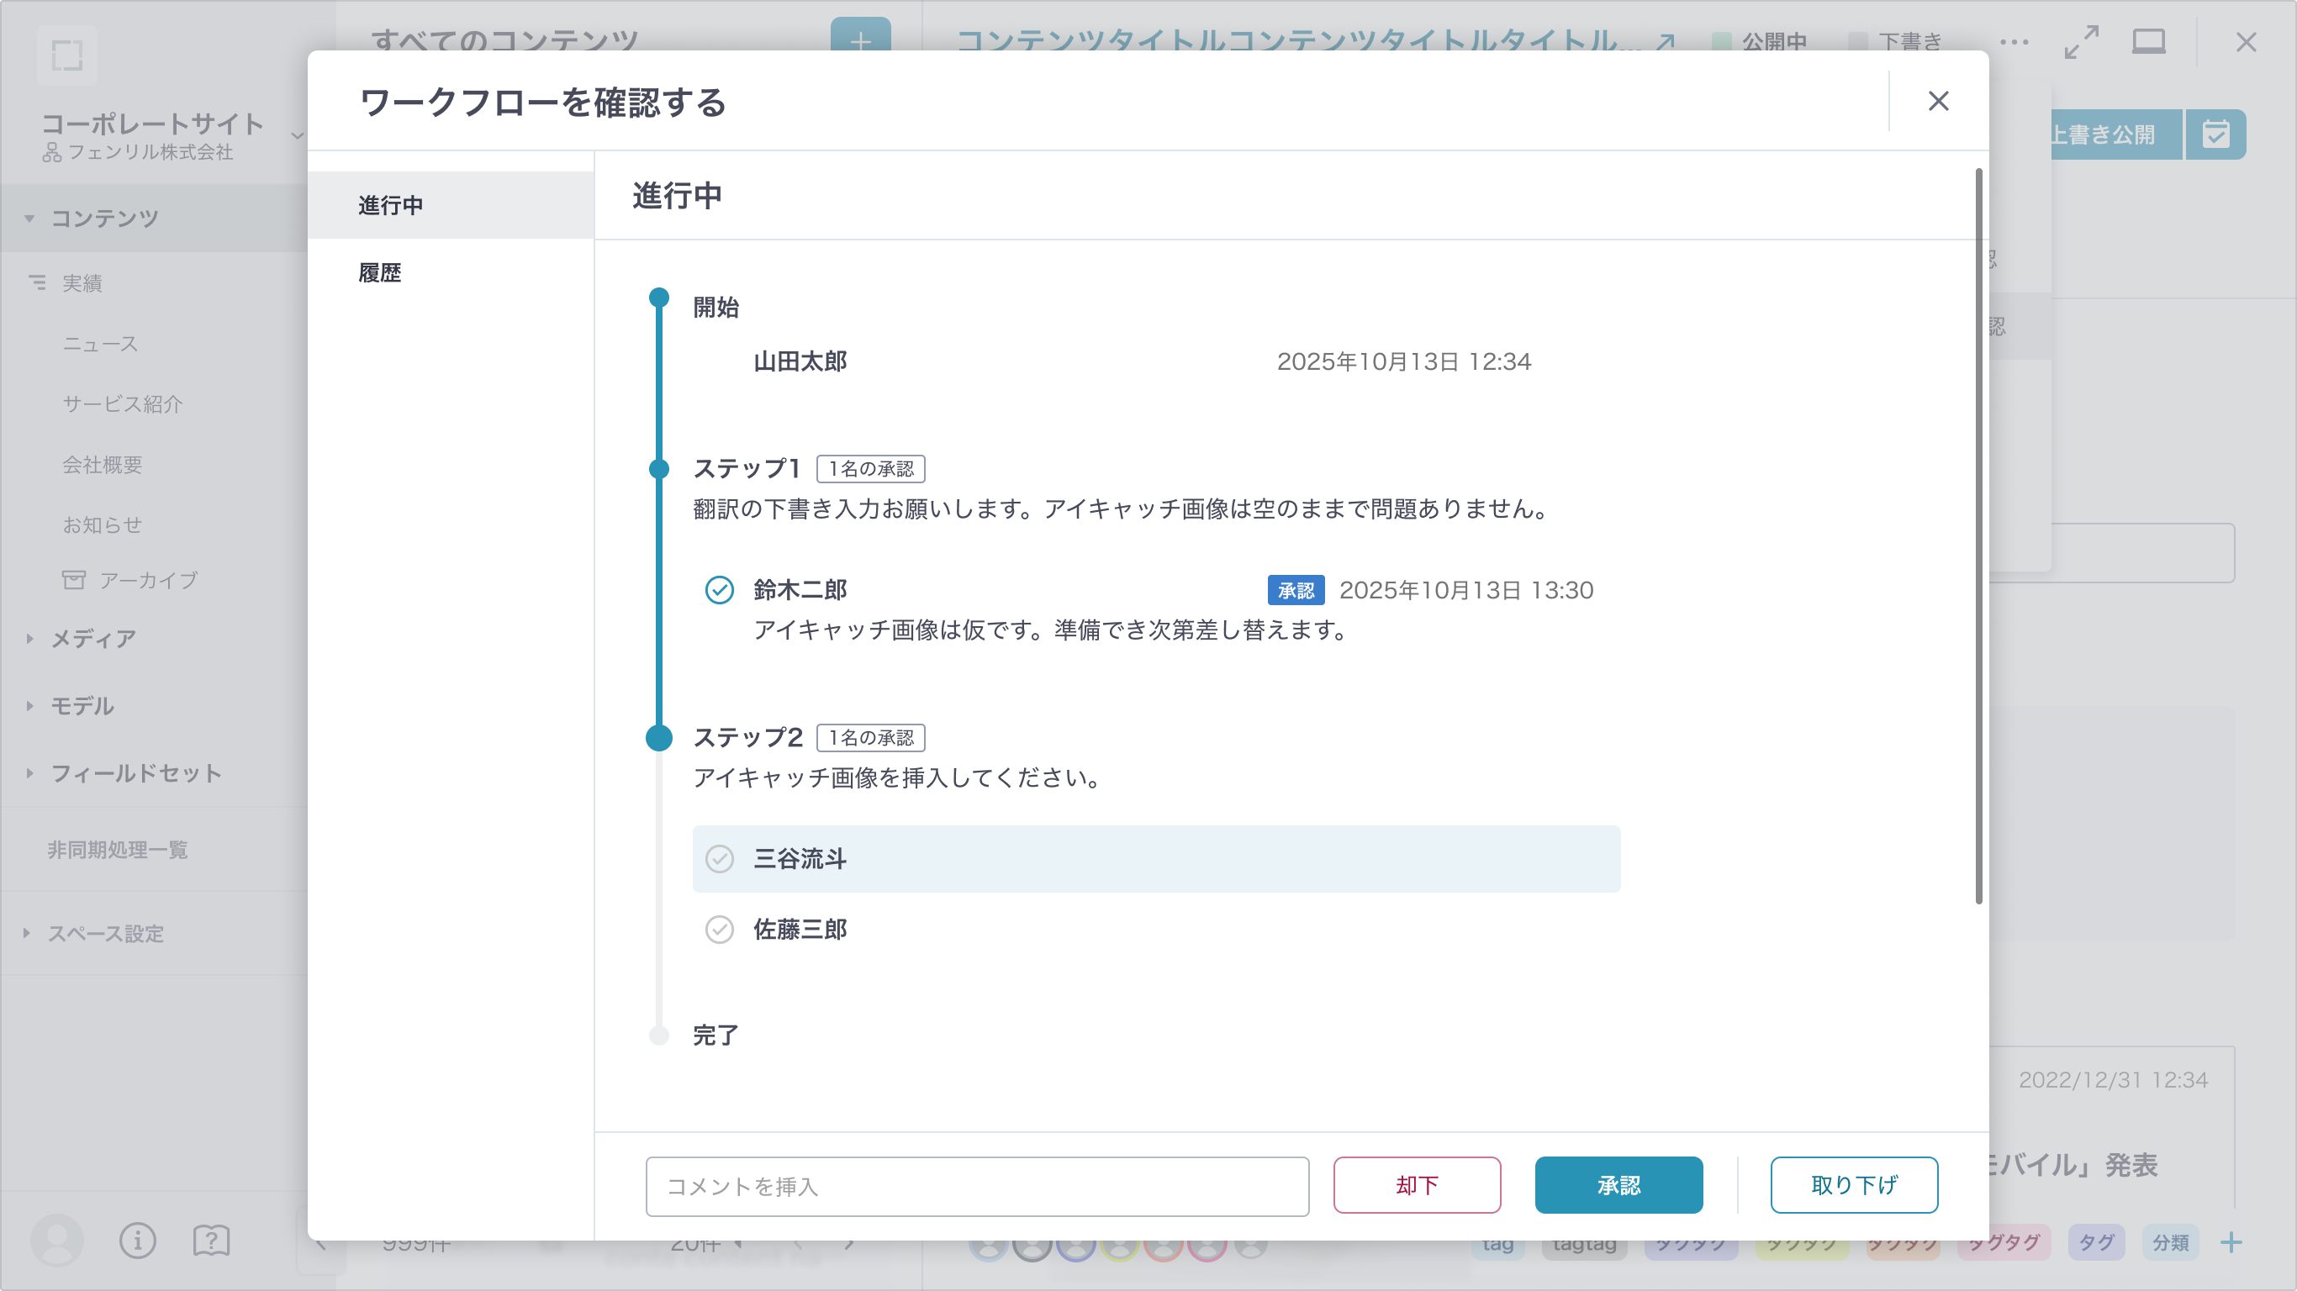This screenshot has width=2297, height=1291.
Task: Close the workflow confirmation dialog
Action: coord(1938,101)
